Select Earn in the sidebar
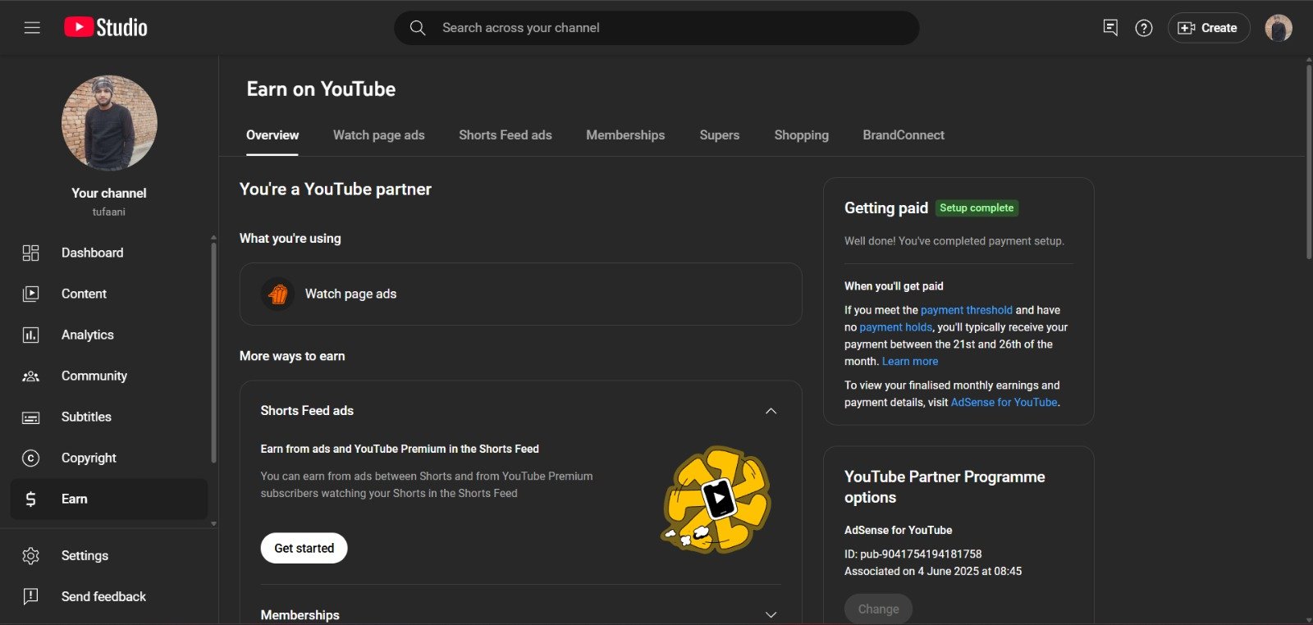 (x=109, y=499)
